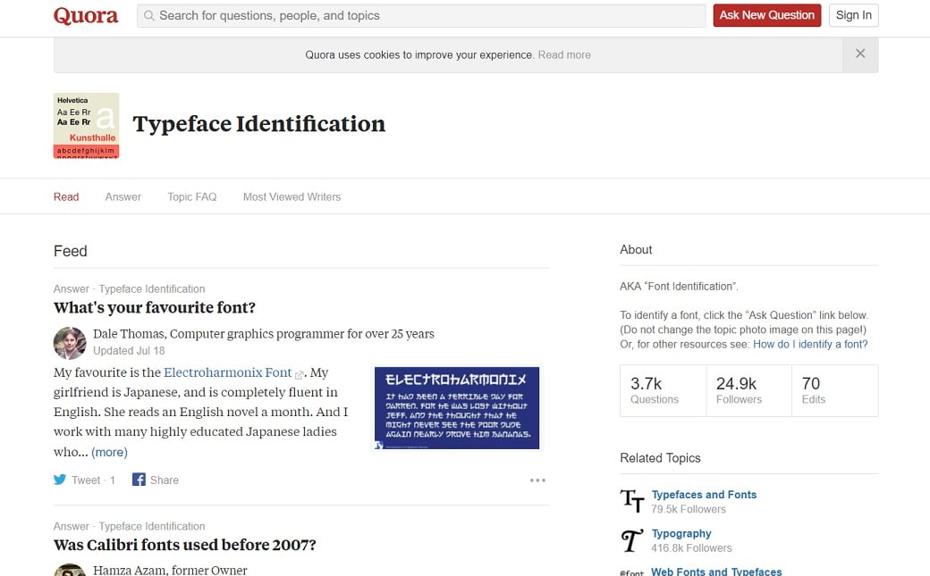Screen dimensions: 930x576
Task: Click the Quora logo
Action: coord(86,15)
